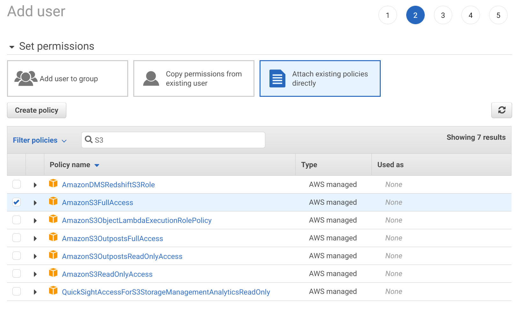Screen dimensions: 529x313
Task: Uncheck the AmazonS3FullAccess checkbox
Action: [x=17, y=202]
